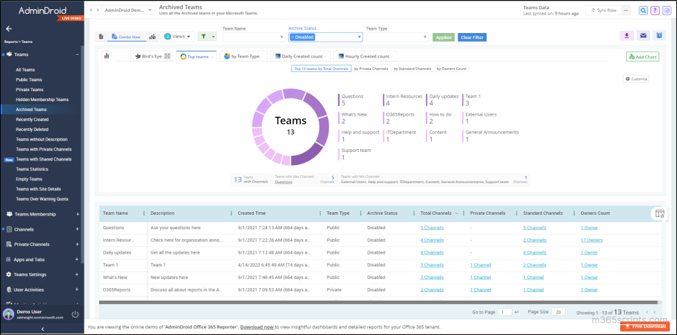The height and width of the screenshot is (335, 677).
Task: Expand the Teams Settings section
Action: coord(77,275)
